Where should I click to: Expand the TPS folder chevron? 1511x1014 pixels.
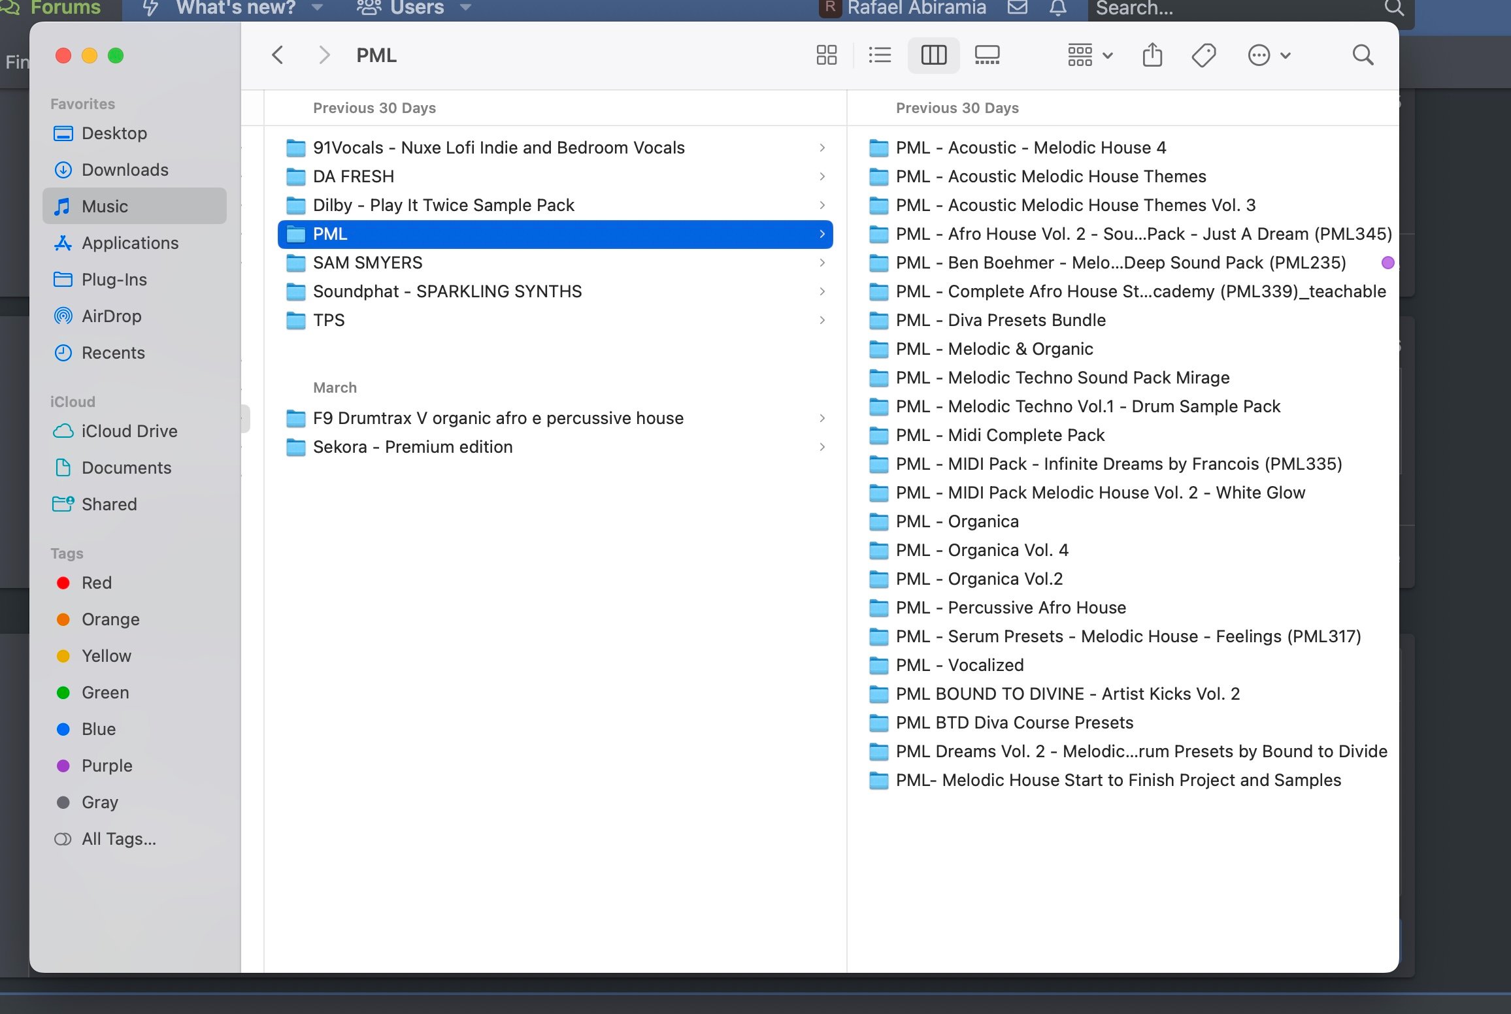tap(822, 320)
